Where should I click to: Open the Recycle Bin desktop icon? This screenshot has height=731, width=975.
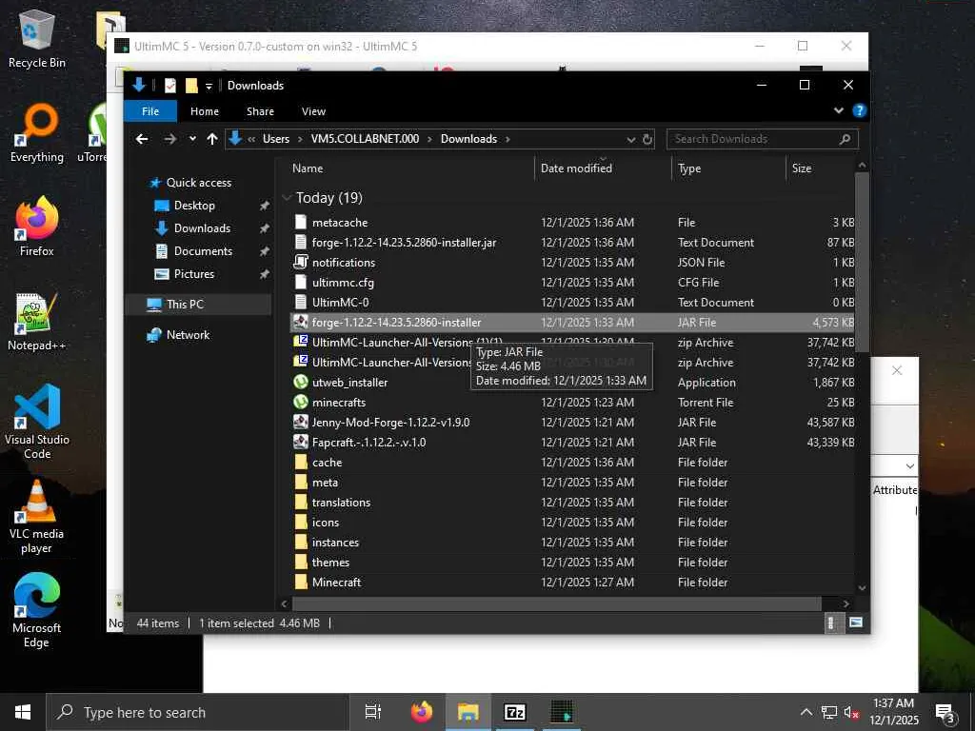point(37,40)
